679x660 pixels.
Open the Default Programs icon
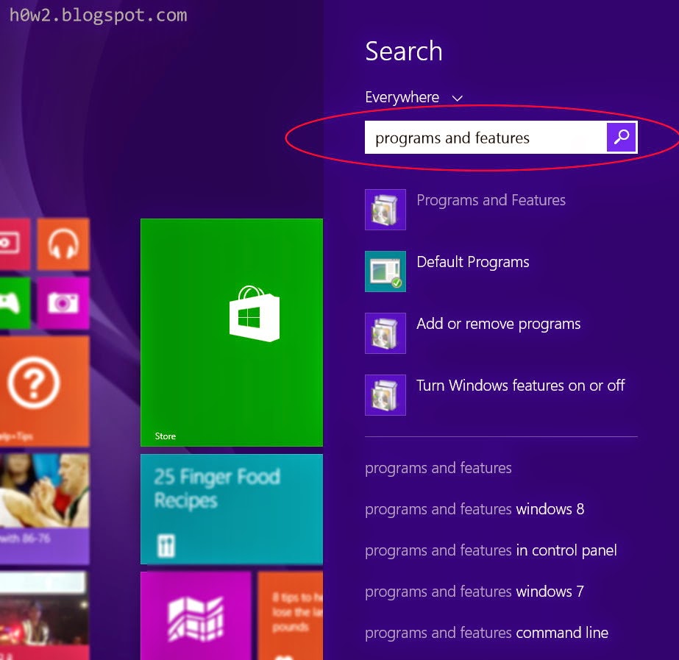click(385, 272)
